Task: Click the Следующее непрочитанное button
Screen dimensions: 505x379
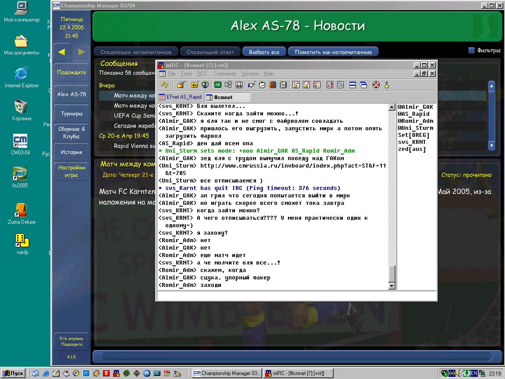Action: pyautogui.click(x=136, y=52)
